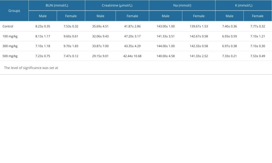
Task: Select the creatinine value 42.44± 10.68
Action: click(132, 56)
